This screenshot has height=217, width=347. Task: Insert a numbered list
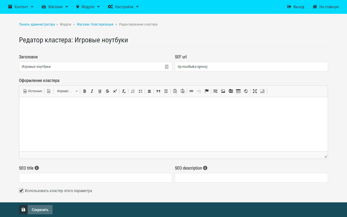[133, 91]
